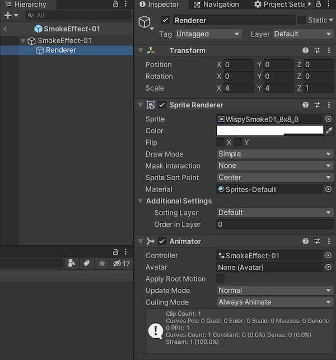The image size is (336, 360).
Task: Click the GameObject cube icon picker
Action: [x=146, y=23]
